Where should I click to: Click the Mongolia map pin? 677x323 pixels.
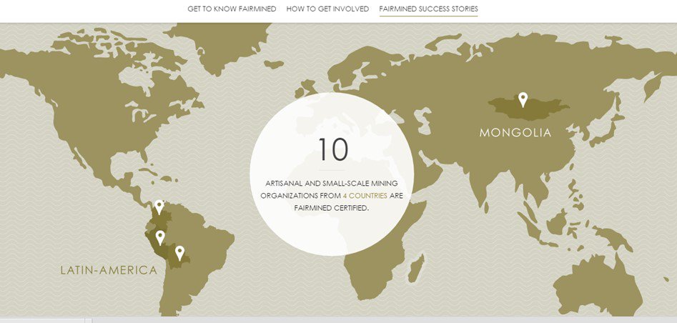coord(523,100)
